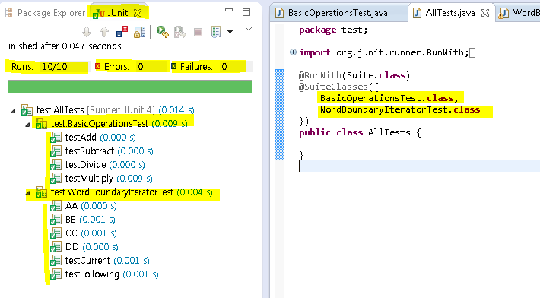The height and width of the screenshot is (298, 540).
Task: Click the Errors red X icon
Action: coord(98,66)
